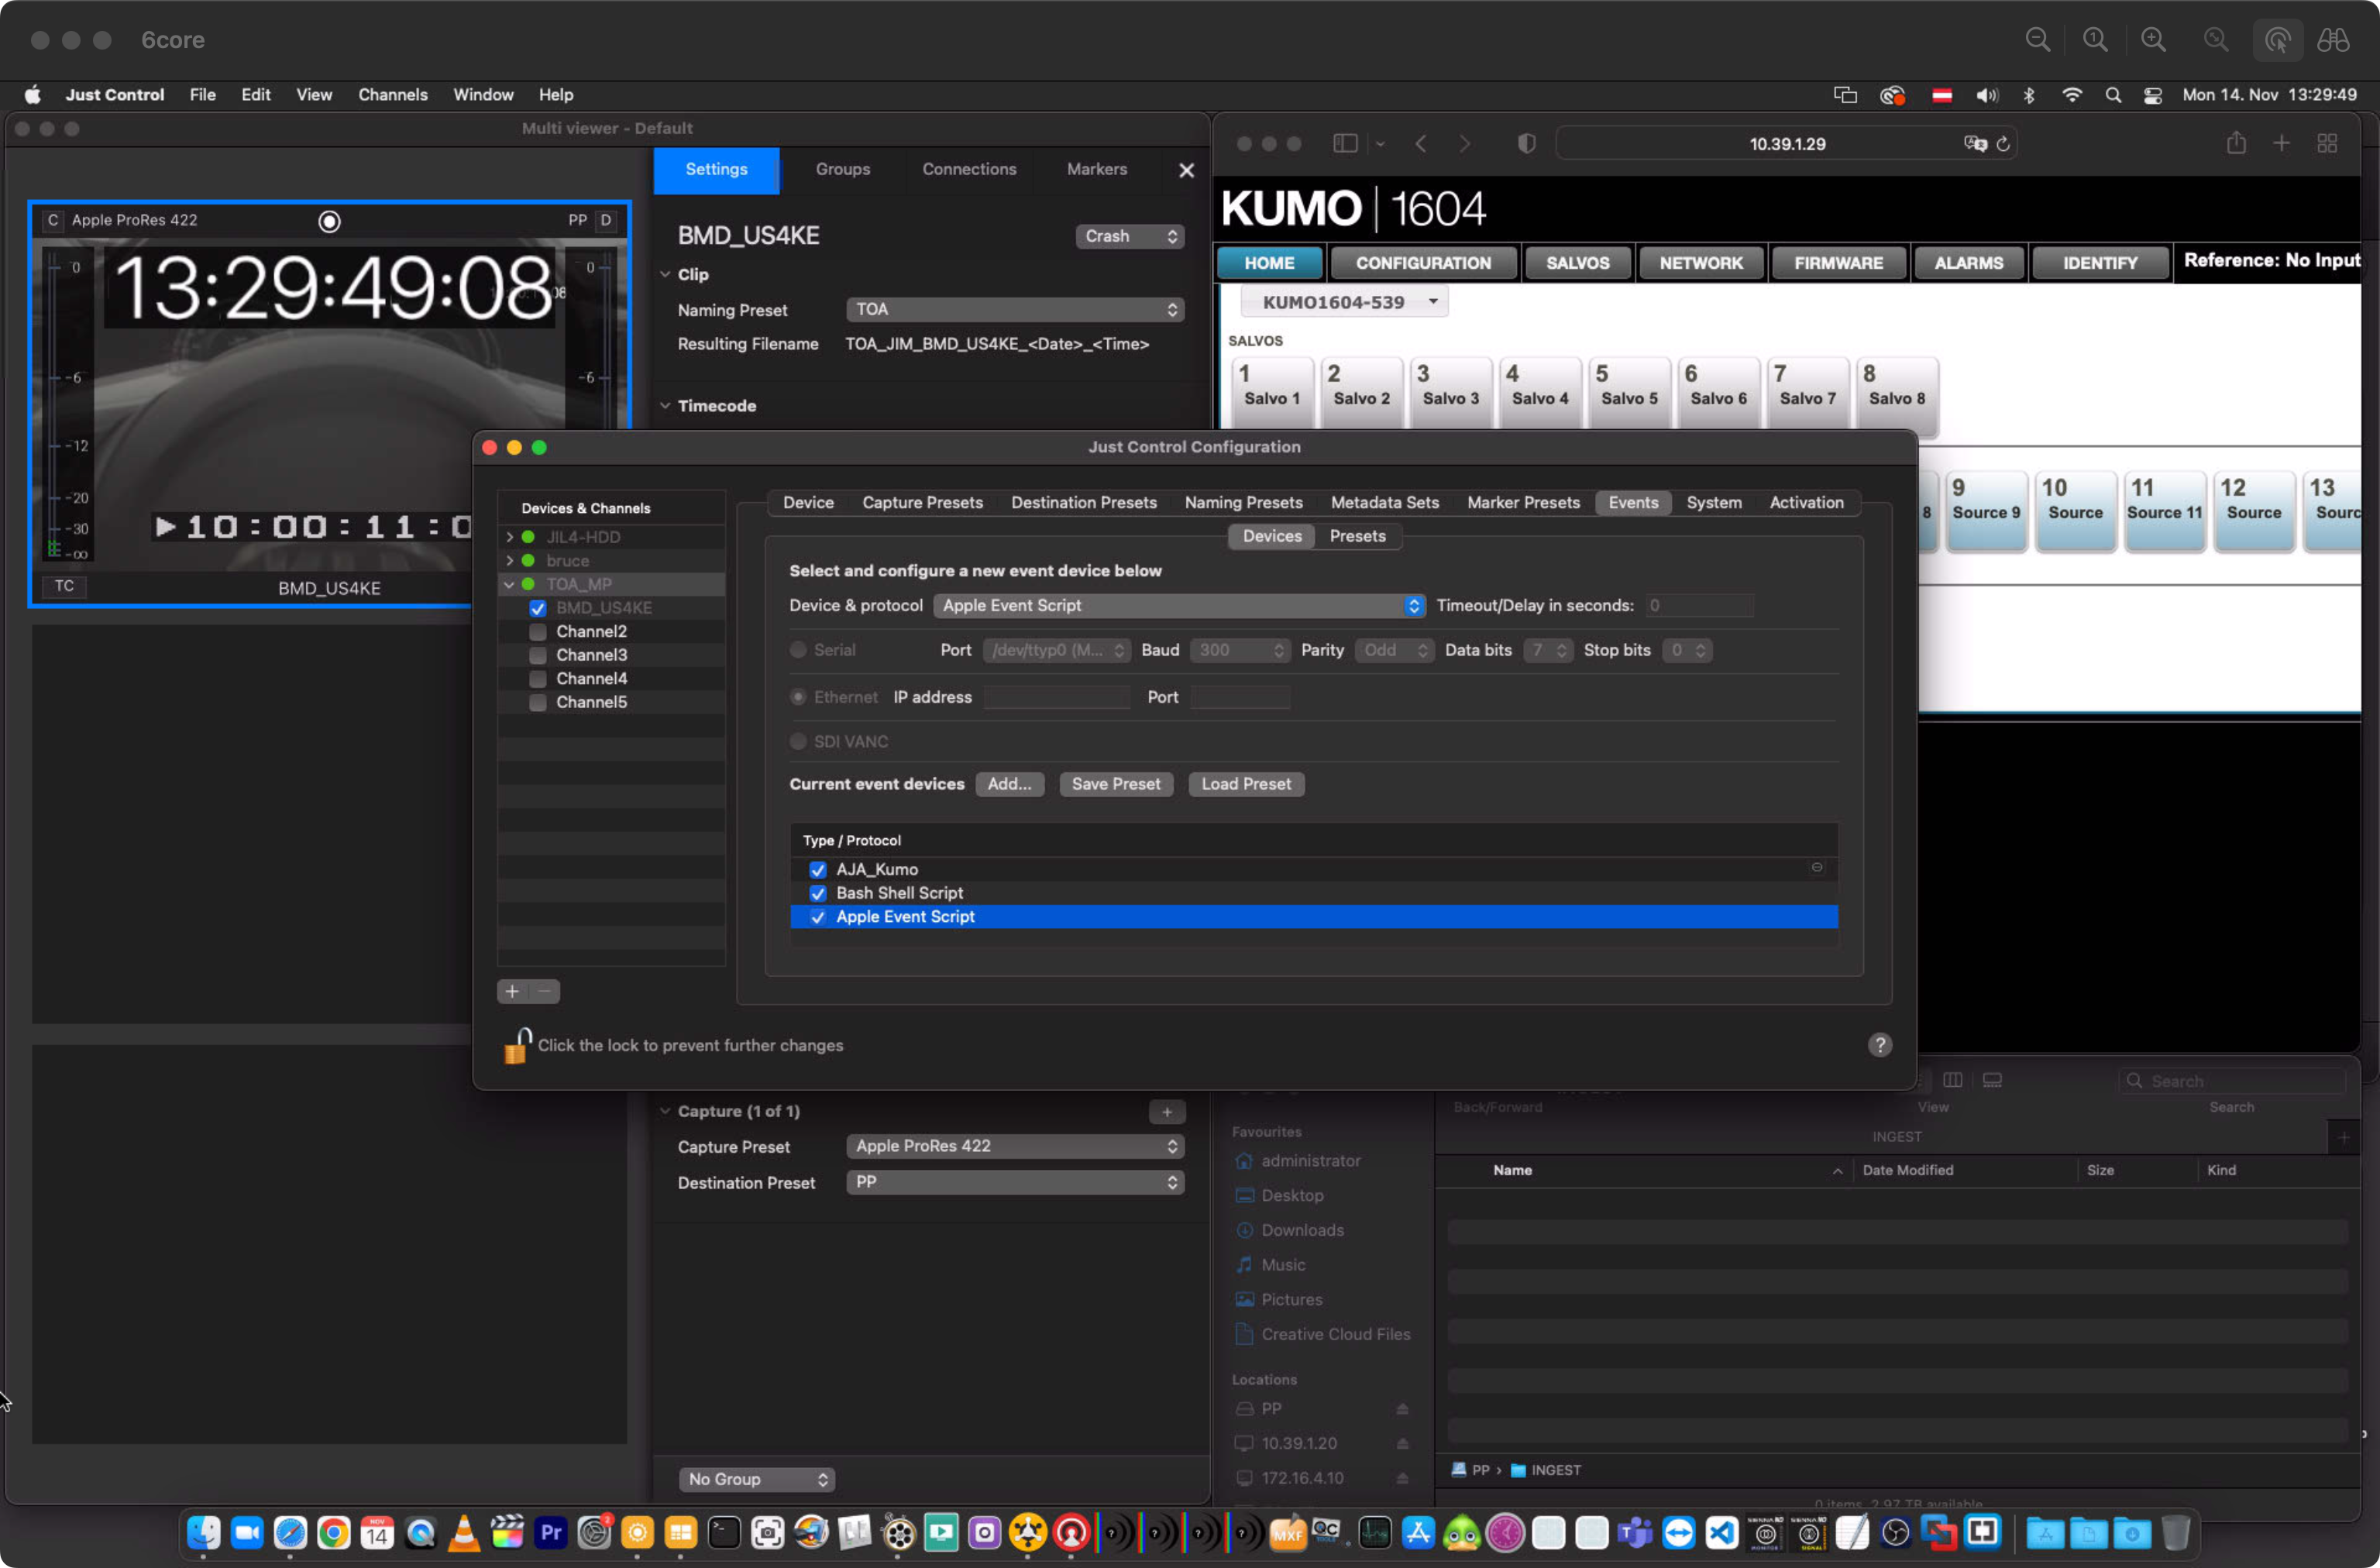
Task: Click the IDENTIFY button in KUMO page
Action: point(2100,263)
